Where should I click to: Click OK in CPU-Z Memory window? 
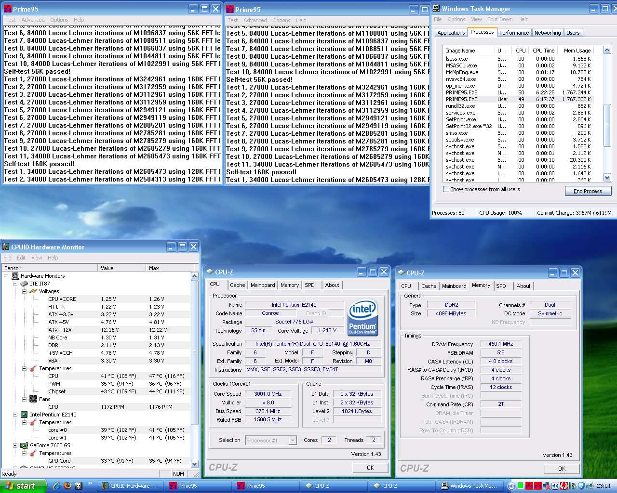[562, 468]
